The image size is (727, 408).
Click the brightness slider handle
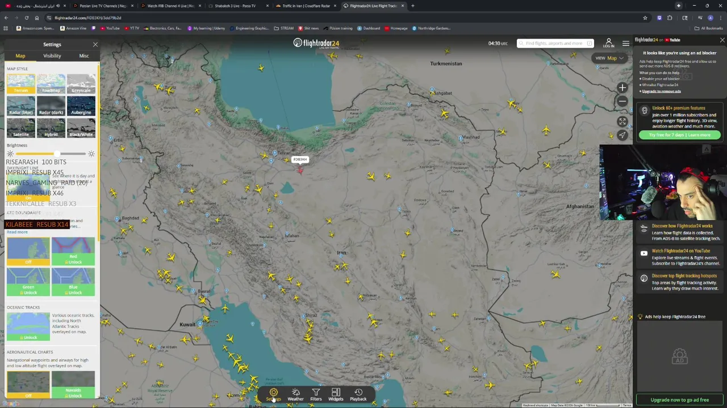point(57,154)
